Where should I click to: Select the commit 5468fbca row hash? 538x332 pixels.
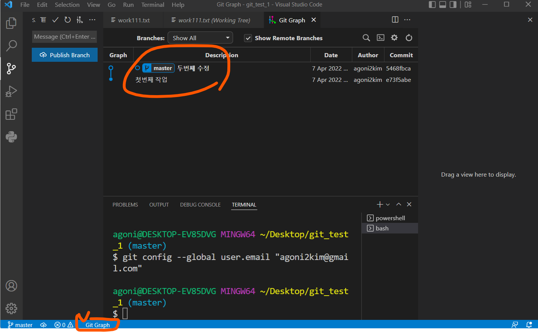[398, 68]
